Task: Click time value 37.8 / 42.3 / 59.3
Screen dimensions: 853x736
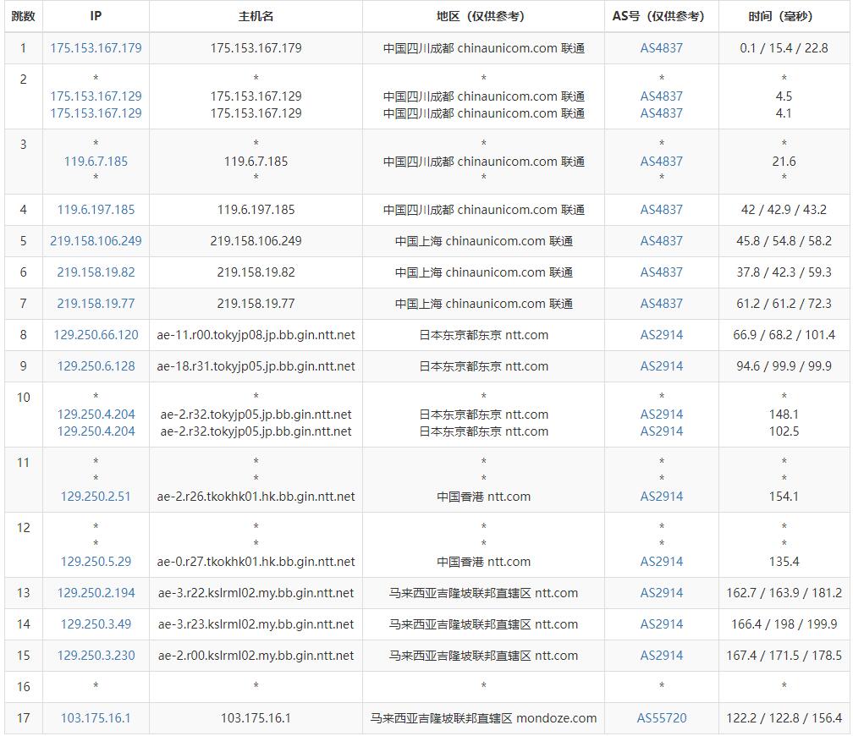Action: coord(784,272)
